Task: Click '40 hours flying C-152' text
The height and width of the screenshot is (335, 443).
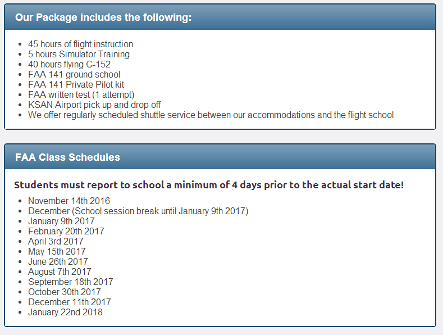Action: tap(69, 64)
